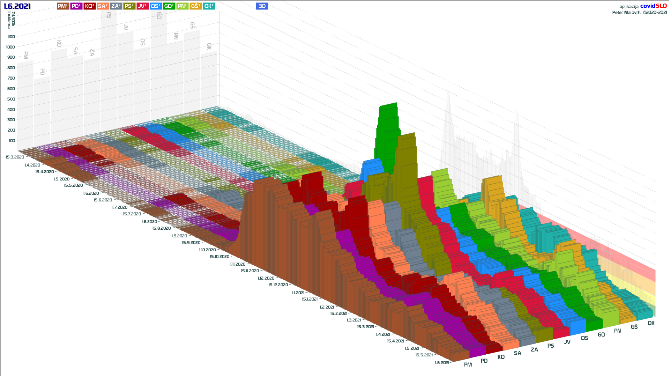Click the 1.11.2020 date axis marker
The image size is (670, 377).
tap(238, 264)
